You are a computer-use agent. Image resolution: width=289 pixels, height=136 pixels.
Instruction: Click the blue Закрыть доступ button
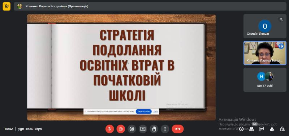pos(143,112)
